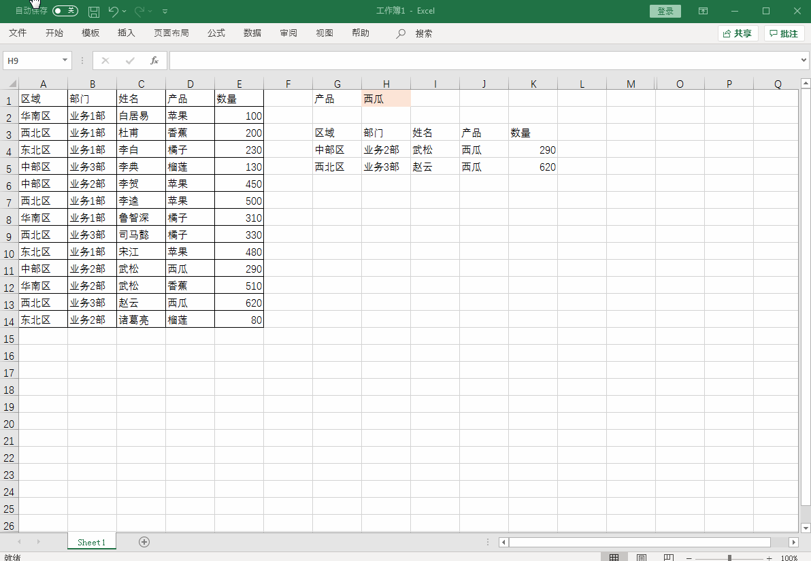Image resolution: width=811 pixels, height=561 pixels.
Task: Click previous sheet navigation arrow
Action: pos(20,542)
